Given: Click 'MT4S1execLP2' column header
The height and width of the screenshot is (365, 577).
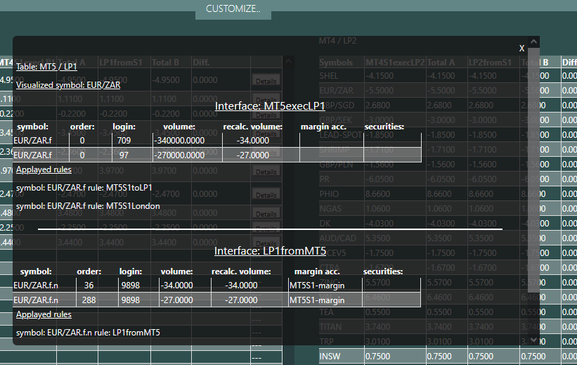Looking at the screenshot, I should click(395, 63).
